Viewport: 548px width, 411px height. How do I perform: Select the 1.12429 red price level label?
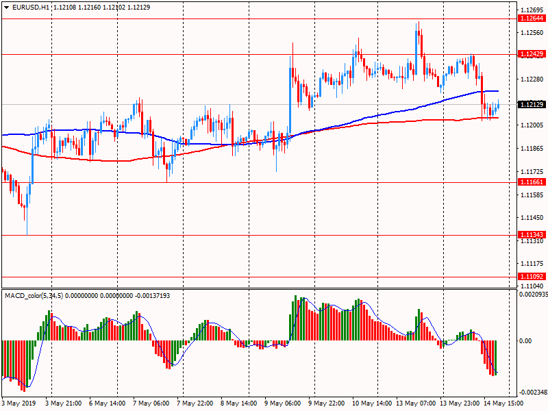531,53
